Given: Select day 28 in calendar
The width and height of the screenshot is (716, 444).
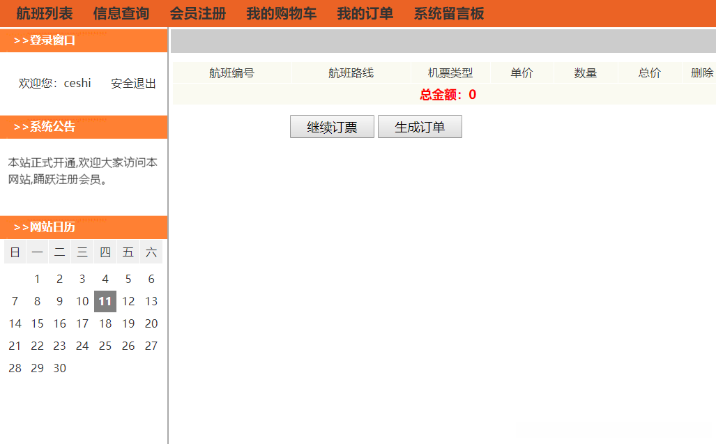Looking at the screenshot, I should pos(15,368).
